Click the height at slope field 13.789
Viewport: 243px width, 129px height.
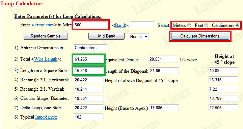tap(223, 98)
